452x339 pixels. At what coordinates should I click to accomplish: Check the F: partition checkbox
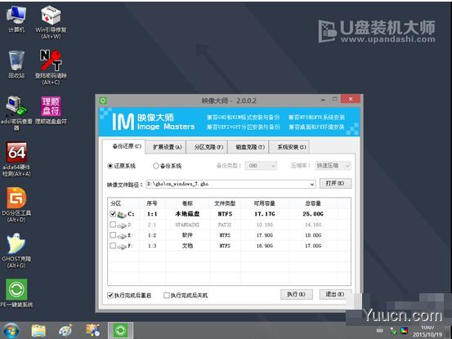coord(113,246)
